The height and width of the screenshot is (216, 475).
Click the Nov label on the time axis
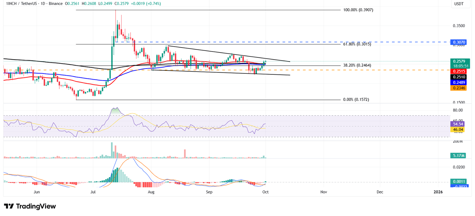pyautogui.click(x=323, y=192)
